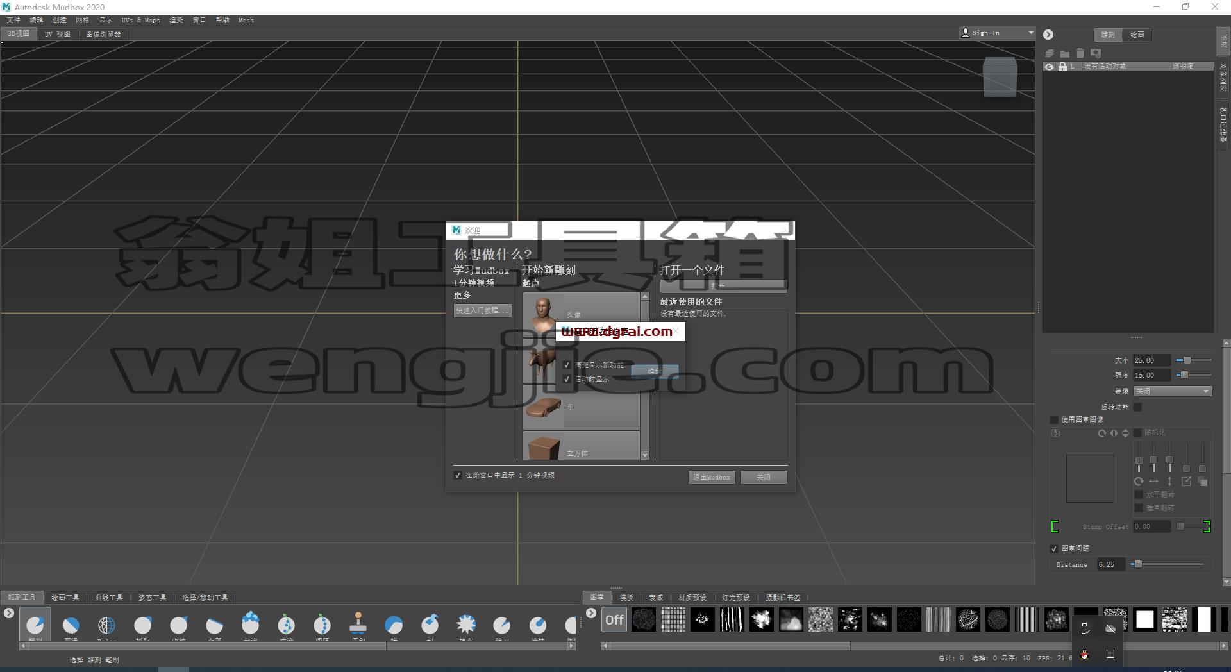Switch to the UV 视图 tab
This screenshot has width=1231, height=672.
coord(57,34)
